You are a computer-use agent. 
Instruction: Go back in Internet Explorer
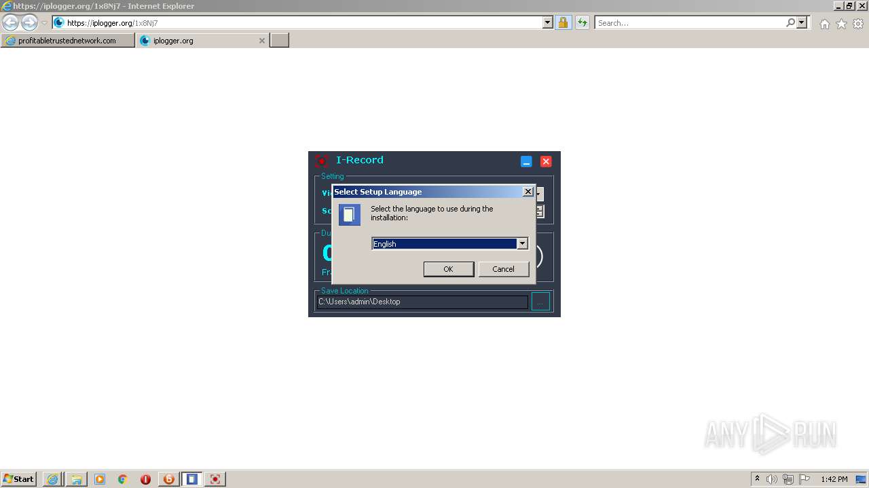pos(10,23)
